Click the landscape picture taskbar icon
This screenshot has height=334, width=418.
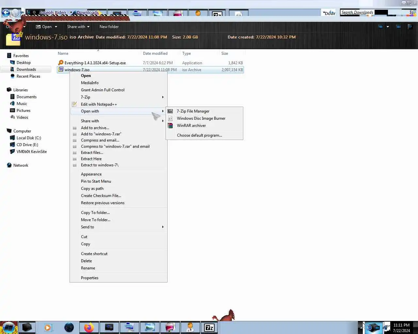150,327
